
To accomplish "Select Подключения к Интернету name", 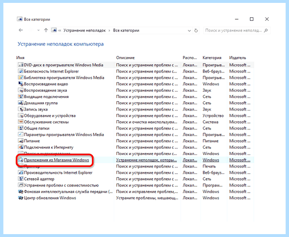I will point(49,147).
